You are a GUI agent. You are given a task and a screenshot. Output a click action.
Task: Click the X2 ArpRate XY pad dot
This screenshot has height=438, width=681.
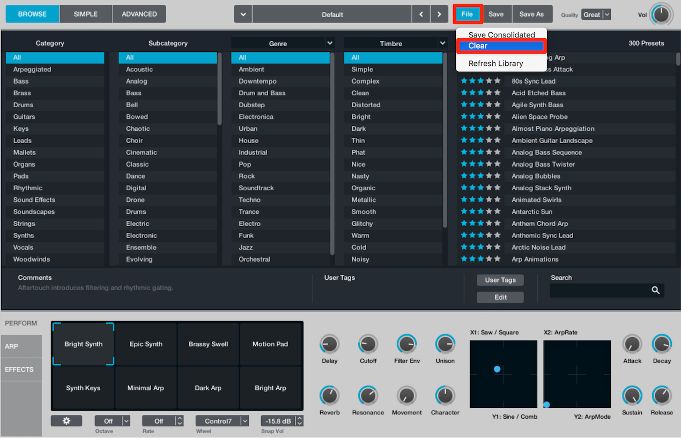click(546, 405)
